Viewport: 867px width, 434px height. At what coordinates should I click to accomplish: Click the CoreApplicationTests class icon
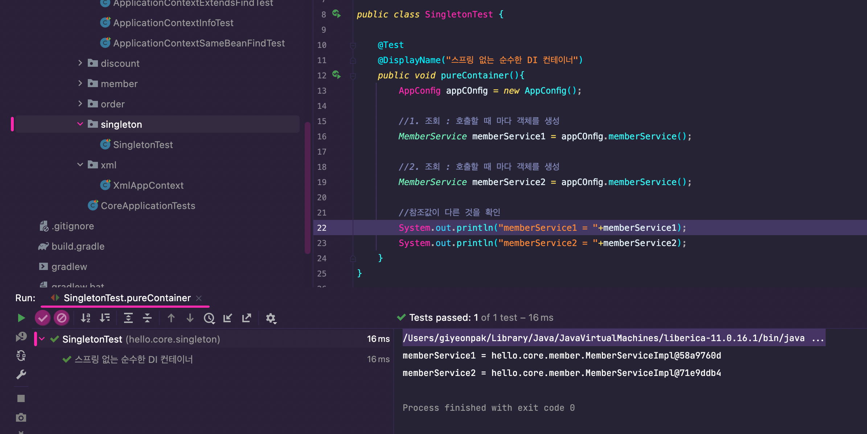[93, 205]
